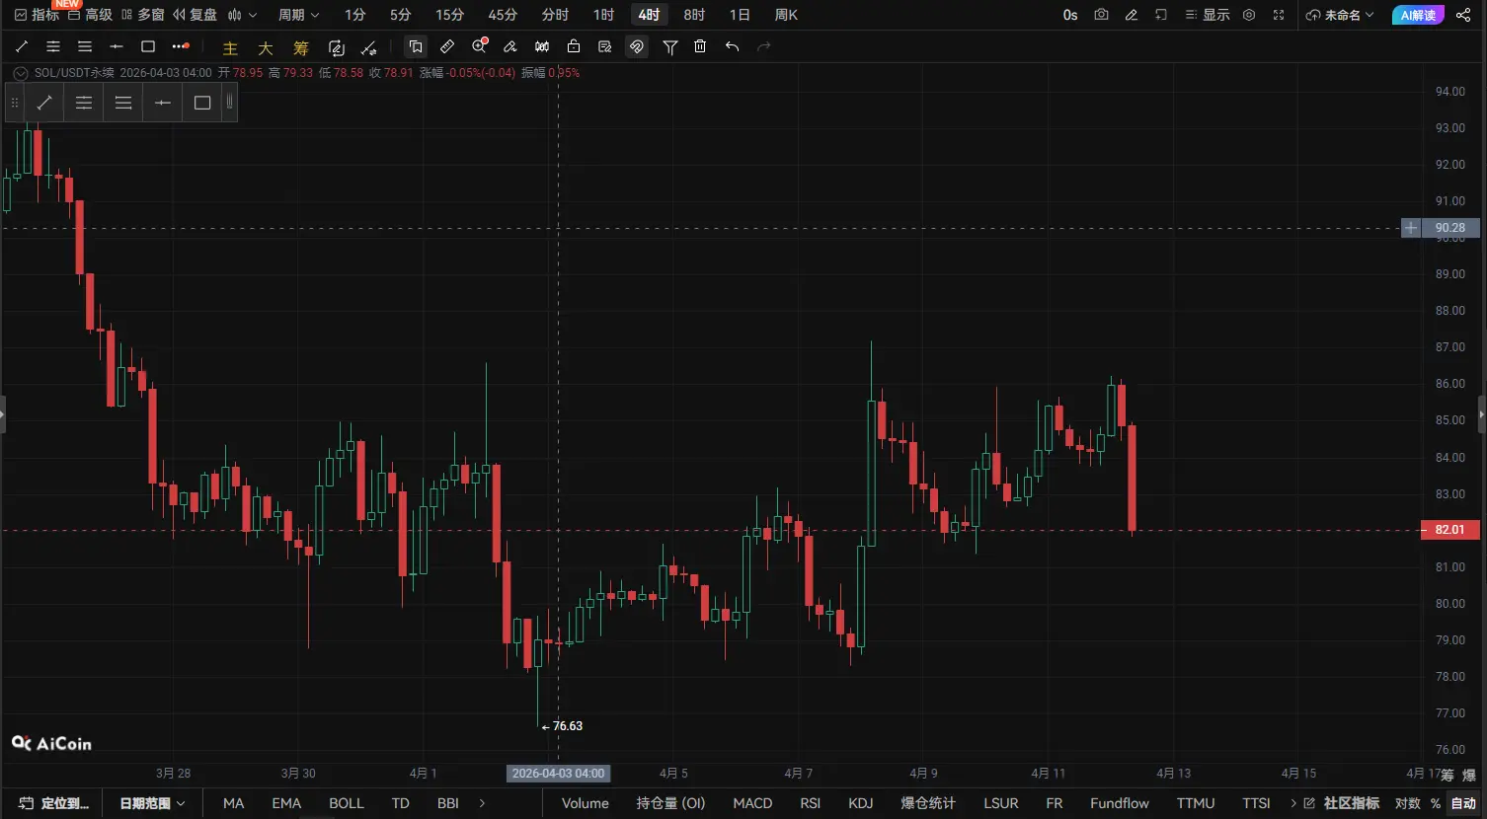Screen dimensions: 1487x819
Task: Click the 0s refresh countdown
Action: 1070,15
